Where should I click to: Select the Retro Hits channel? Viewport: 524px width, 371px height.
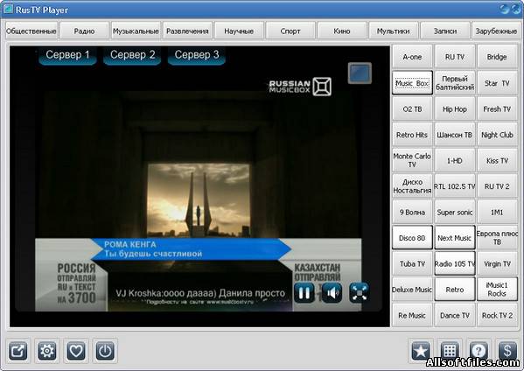pyautogui.click(x=412, y=135)
